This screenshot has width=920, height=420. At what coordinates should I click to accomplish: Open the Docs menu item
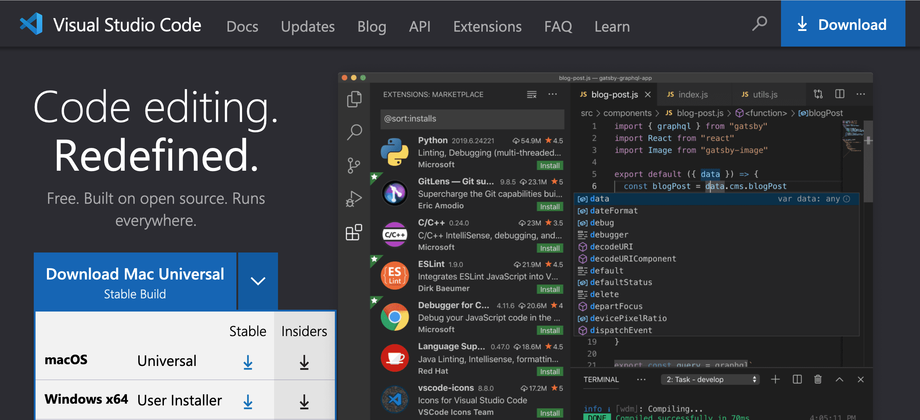coord(242,26)
